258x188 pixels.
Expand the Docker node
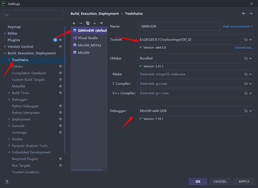point(9,139)
